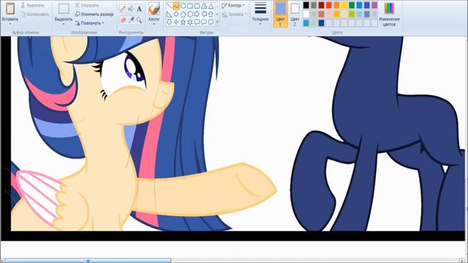This screenshot has height=263, width=468.
Task: Pick the custom dark blue swatch
Action: coord(321,23)
